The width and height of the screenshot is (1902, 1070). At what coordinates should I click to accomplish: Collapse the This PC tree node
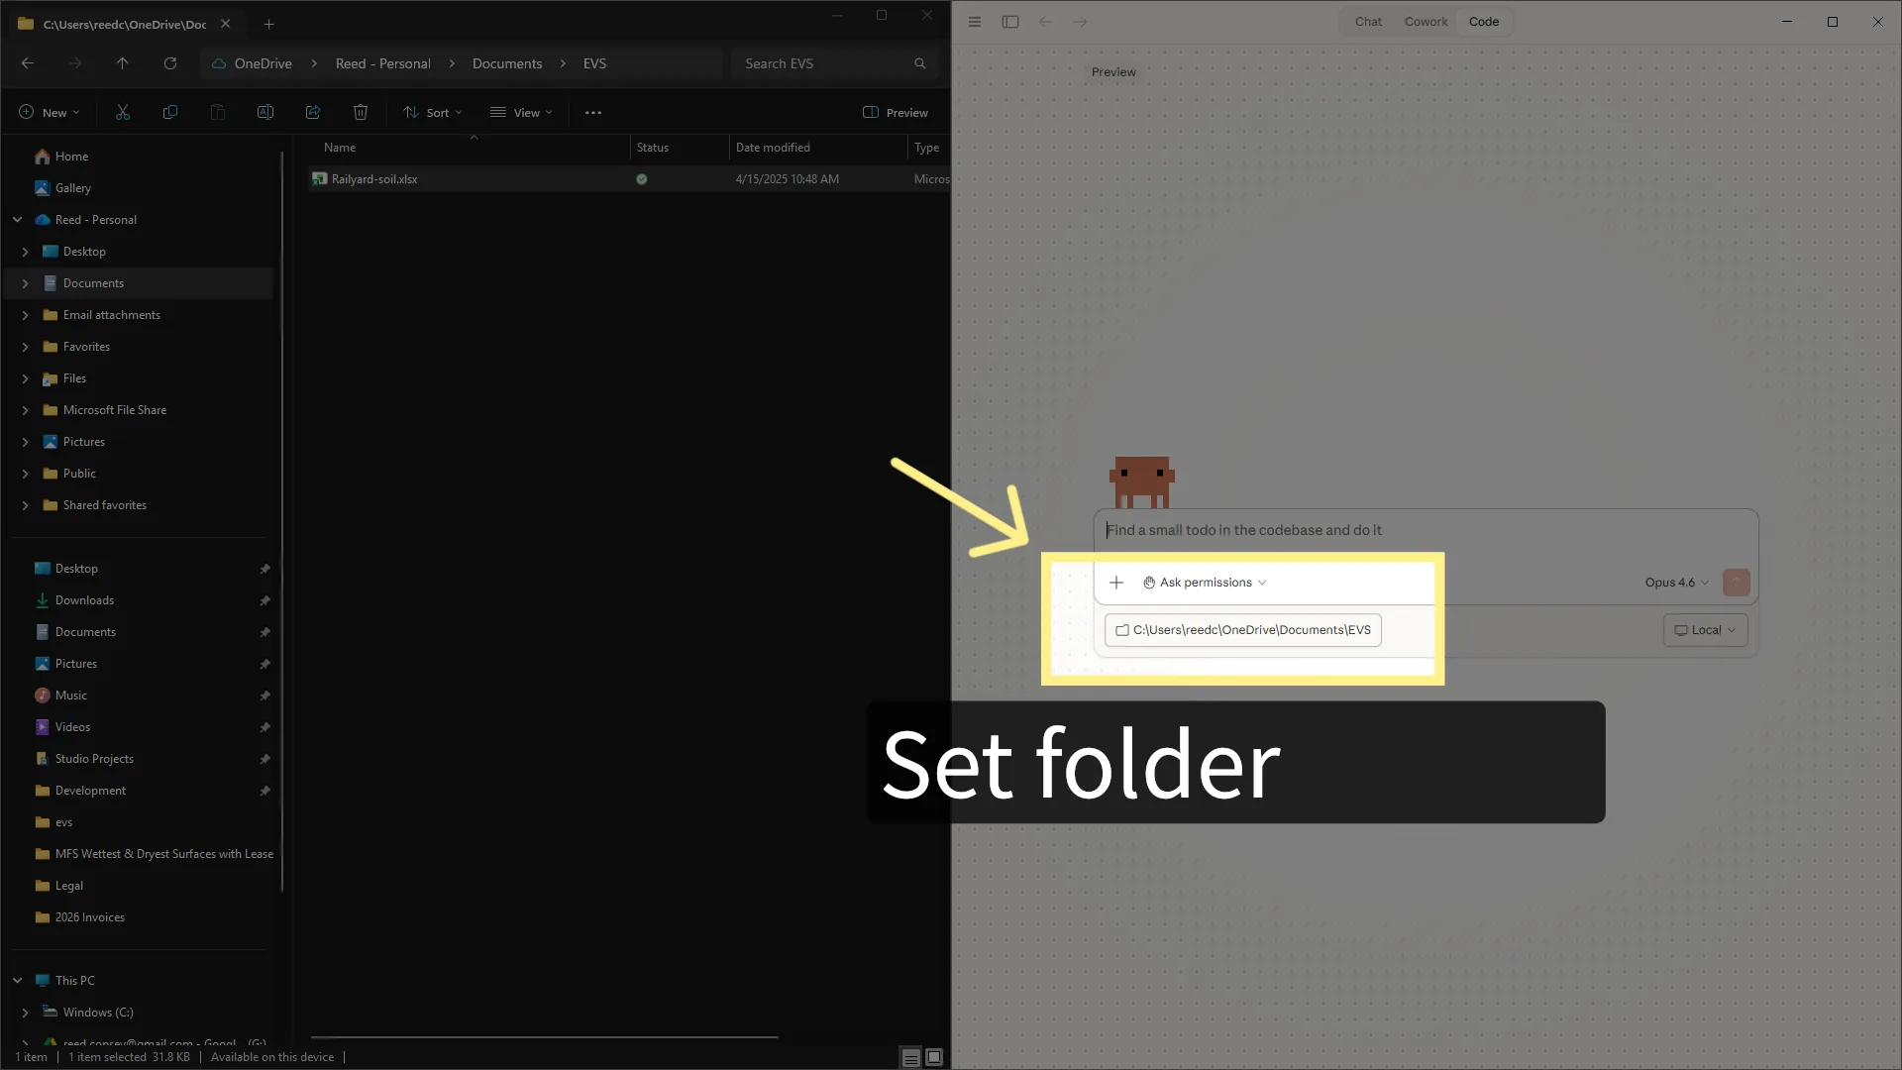(18, 981)
